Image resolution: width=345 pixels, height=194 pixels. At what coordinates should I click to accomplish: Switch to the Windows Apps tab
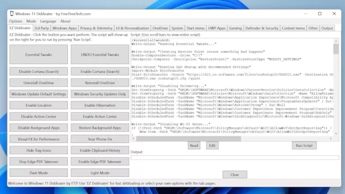(64, 28)
